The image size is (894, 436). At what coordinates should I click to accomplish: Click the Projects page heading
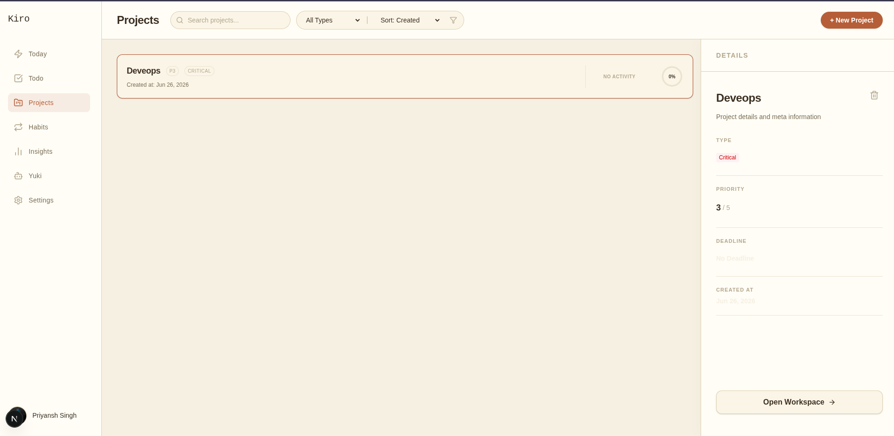[138, 20]
